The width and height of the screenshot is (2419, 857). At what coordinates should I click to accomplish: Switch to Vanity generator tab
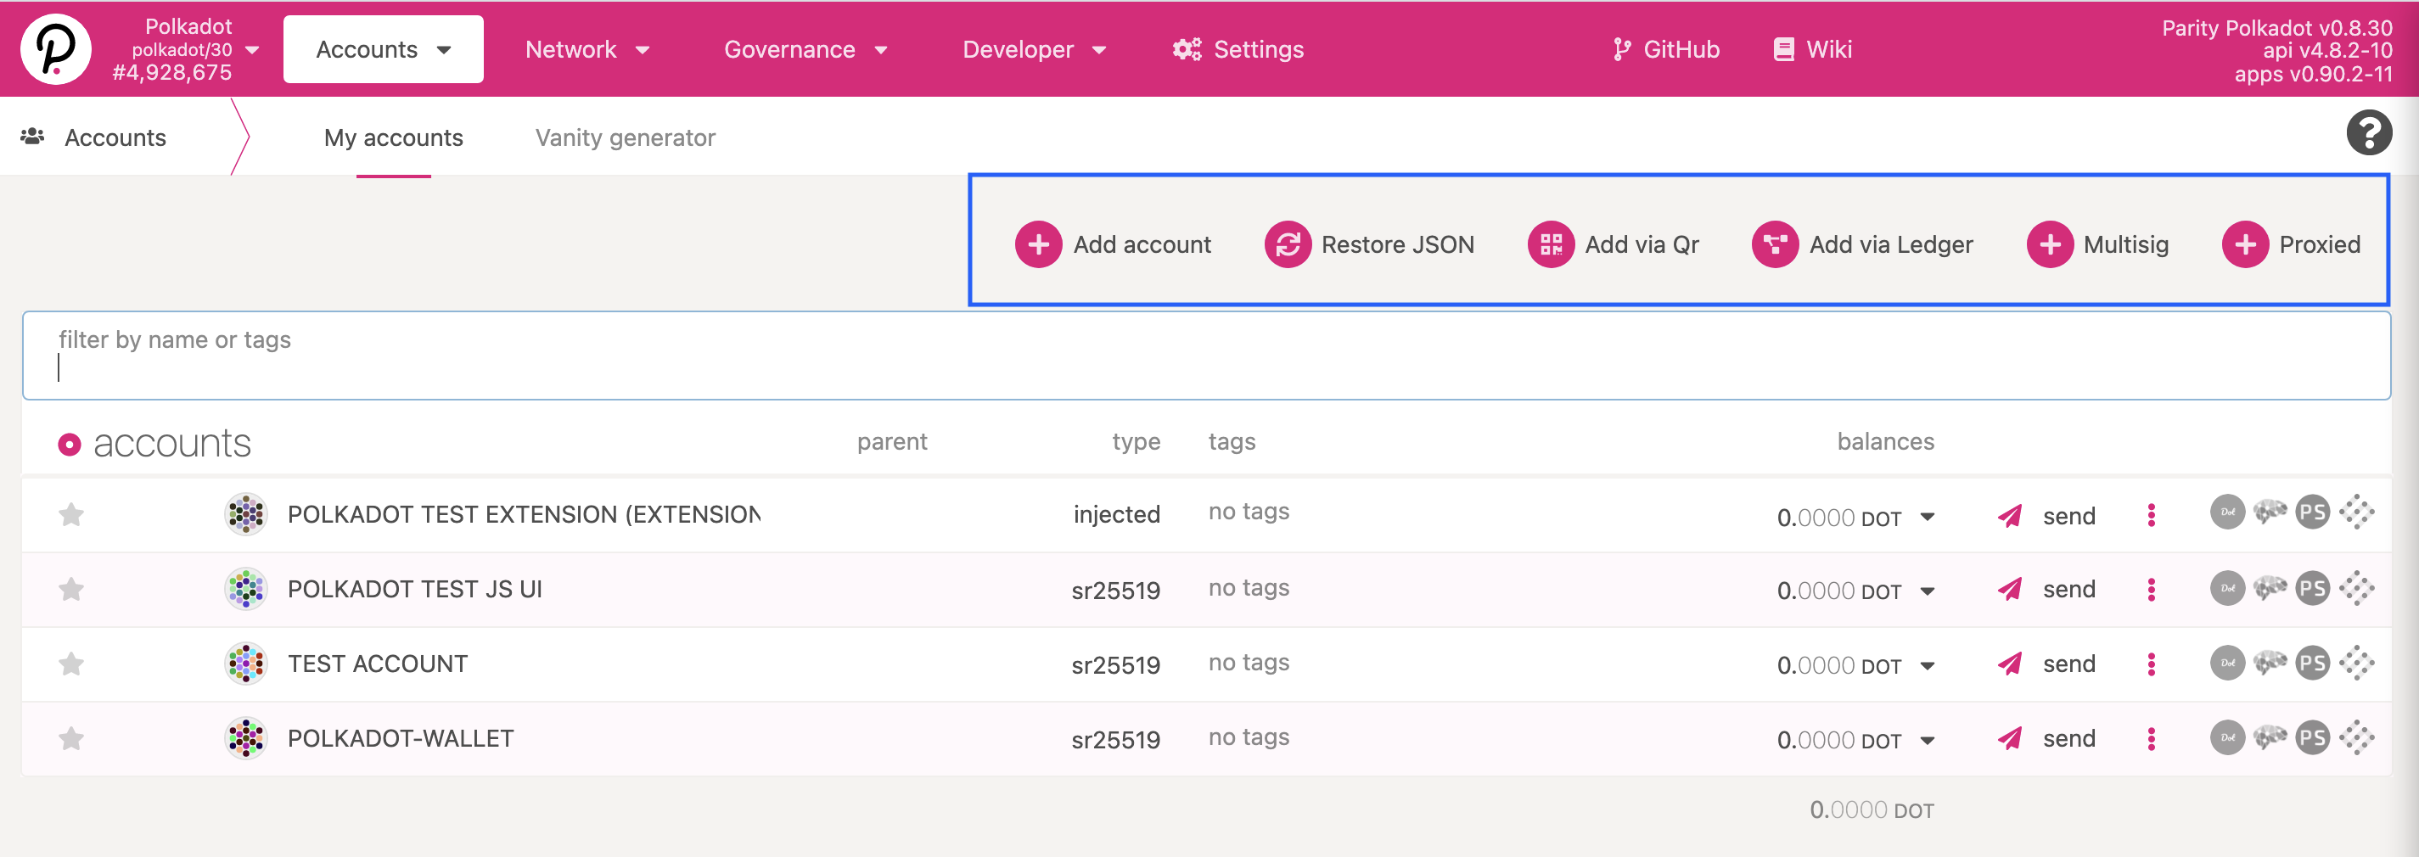click(626, 138)
